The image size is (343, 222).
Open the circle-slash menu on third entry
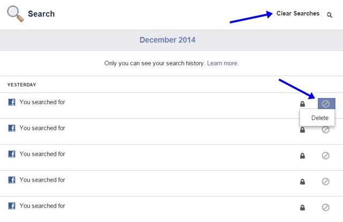coord(325,156)
